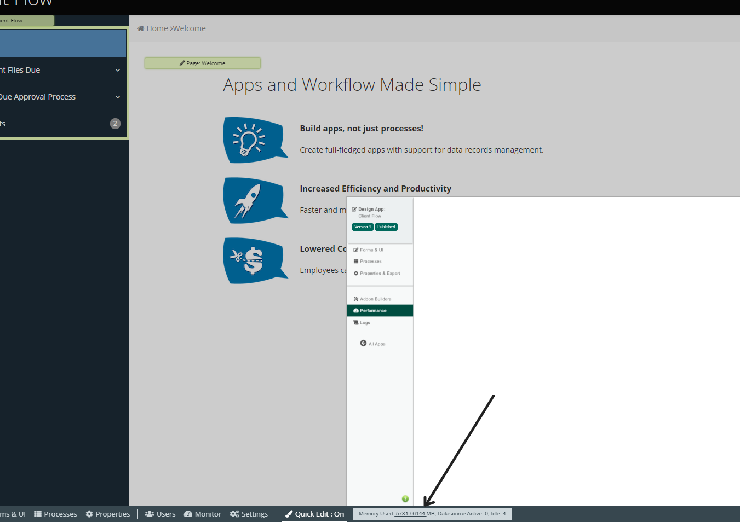Expand the Files Due sidebar menu
Viewport: 740px width, 522px height.
(63, 70)
